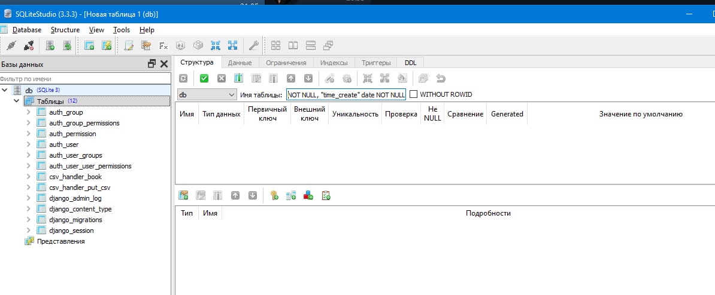Expand the django_session table node
715x295 pixels.
tap(28, 231)
